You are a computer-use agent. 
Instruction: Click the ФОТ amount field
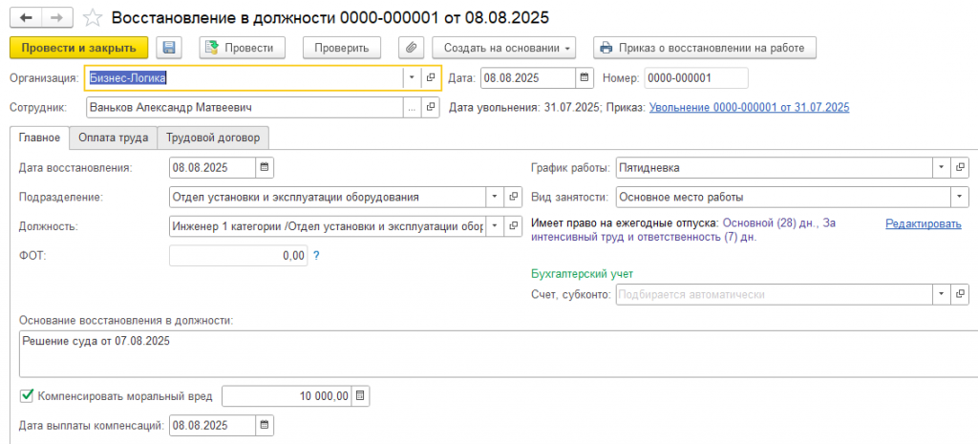(238, 255)
